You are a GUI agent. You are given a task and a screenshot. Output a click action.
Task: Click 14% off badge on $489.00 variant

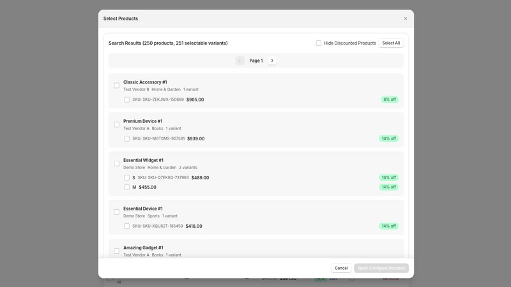click(x=389, y=178)
